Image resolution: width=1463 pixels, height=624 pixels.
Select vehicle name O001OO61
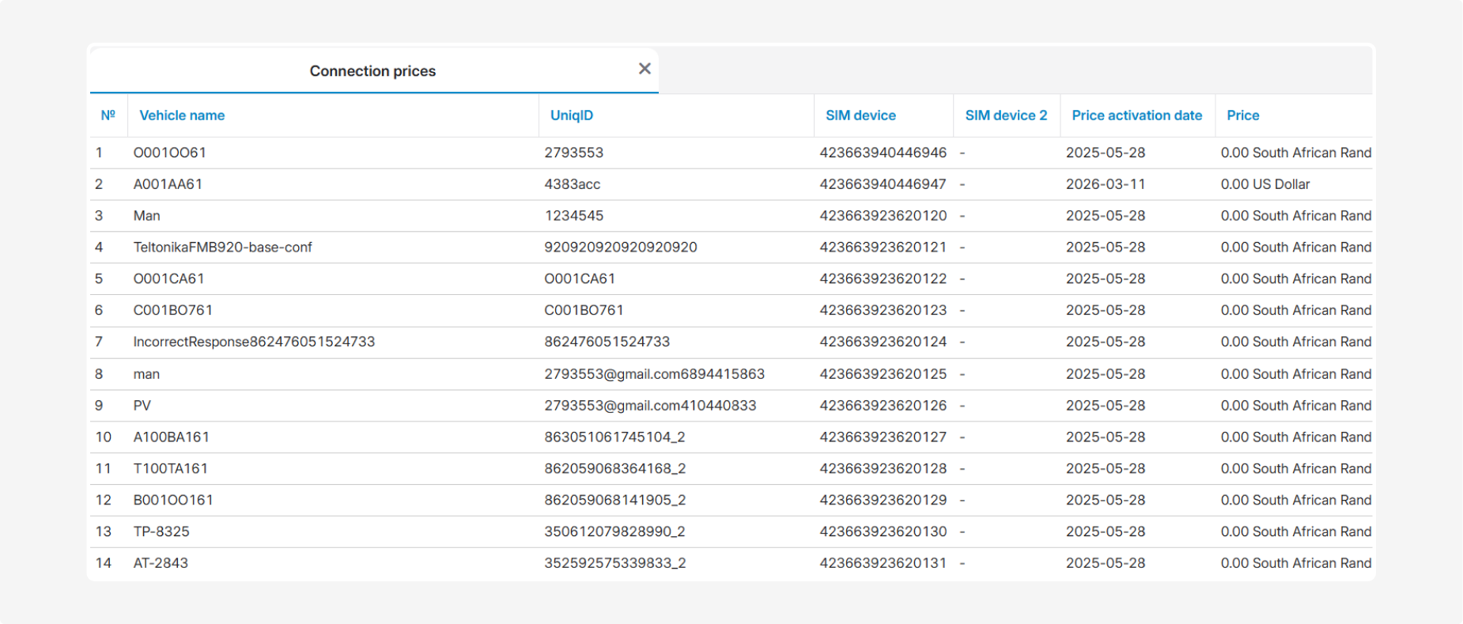[169, 153]
